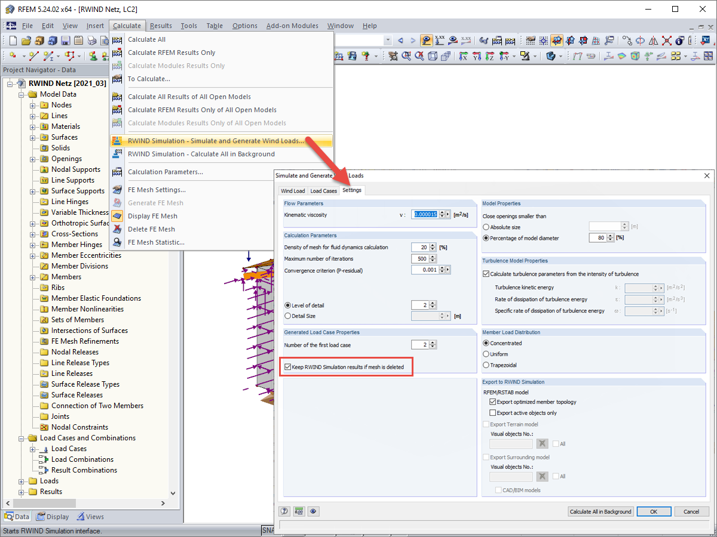
Task: Click the previous load case arrow
Action: 400,41
